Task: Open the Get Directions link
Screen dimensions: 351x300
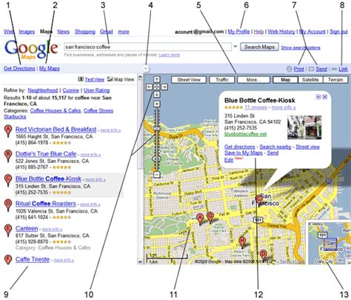Action: click(19, 68)
